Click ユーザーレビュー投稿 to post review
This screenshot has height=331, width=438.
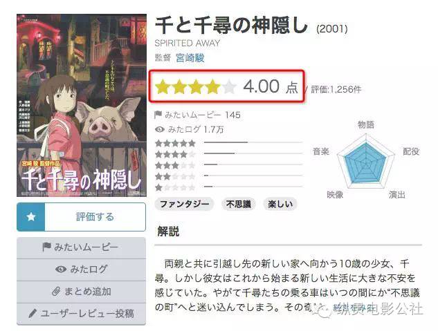tap(81, 314)
